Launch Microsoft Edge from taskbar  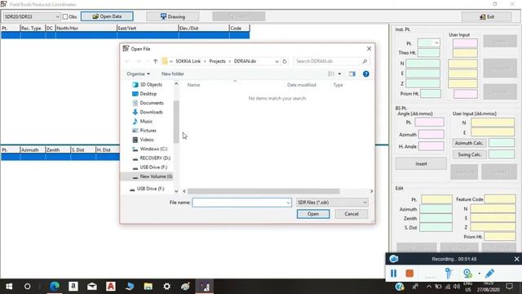click(55, 287)
